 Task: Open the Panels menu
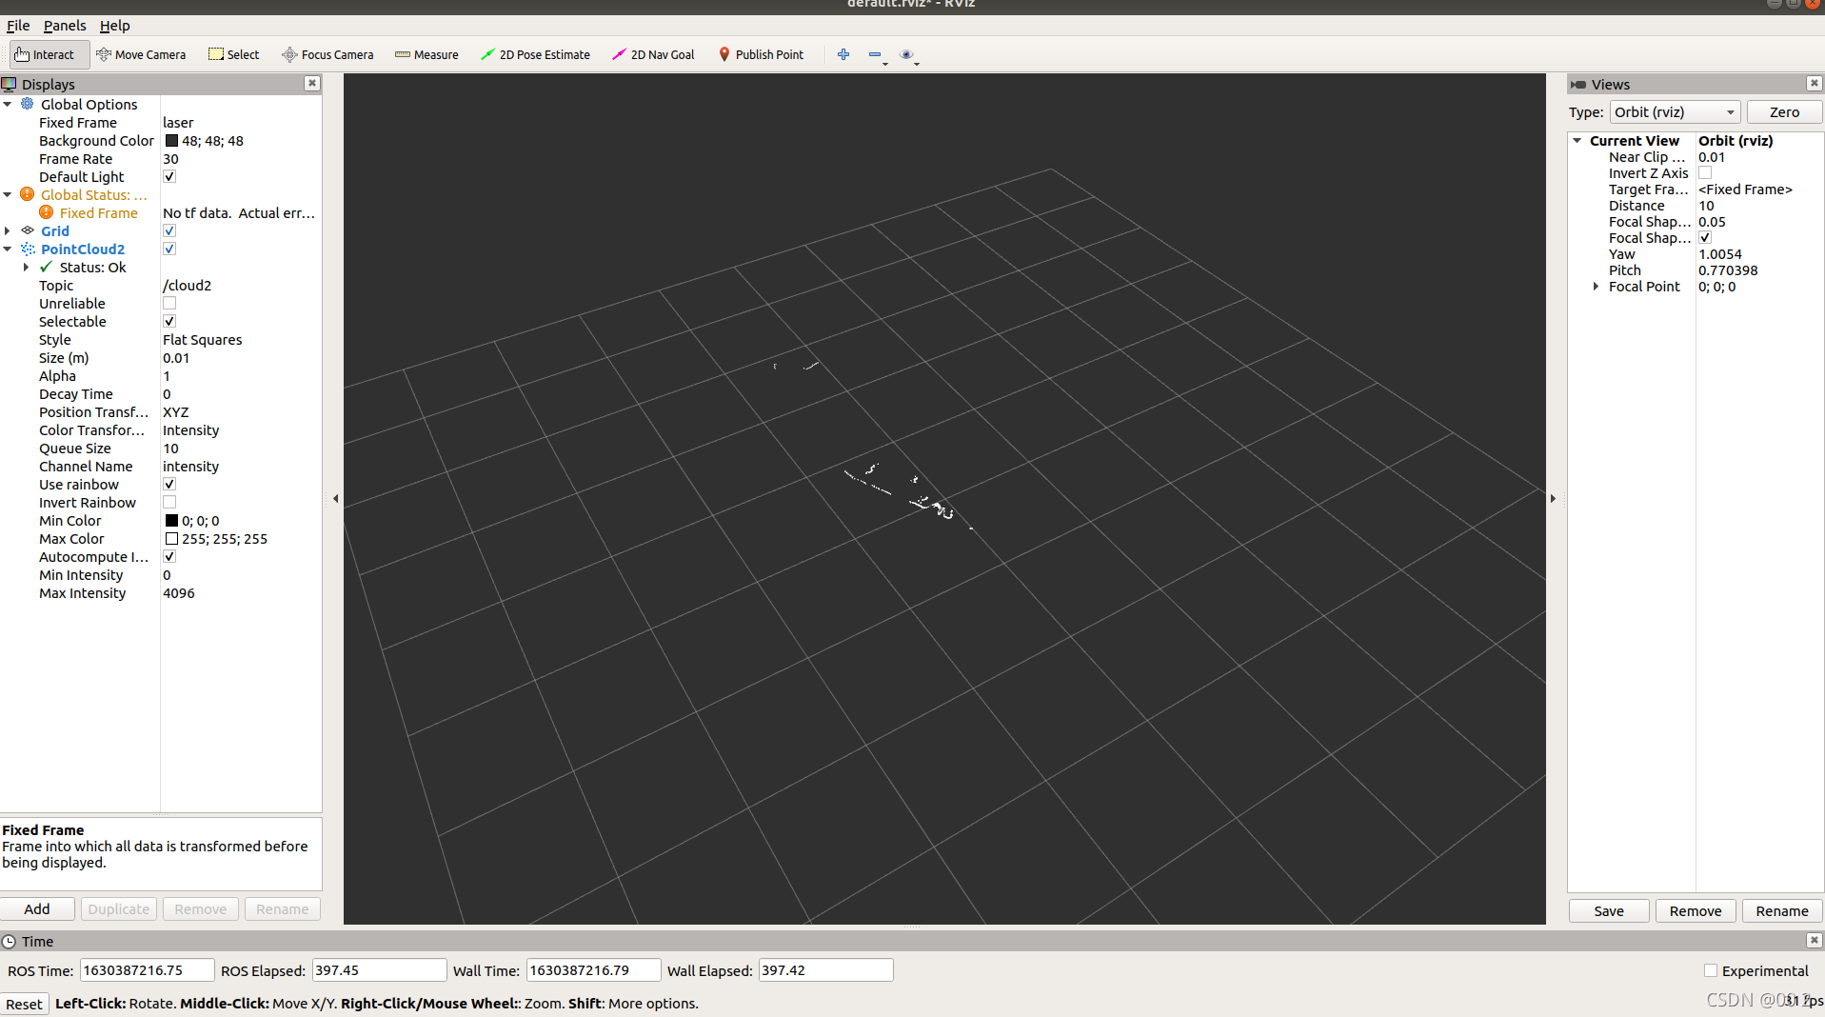point(65,26)
